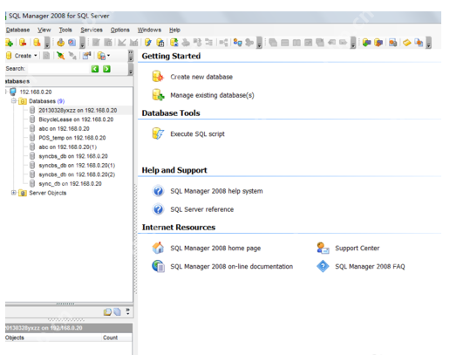
Task: Open dropdown next to database filter icon
Action: tap(108, 55)
